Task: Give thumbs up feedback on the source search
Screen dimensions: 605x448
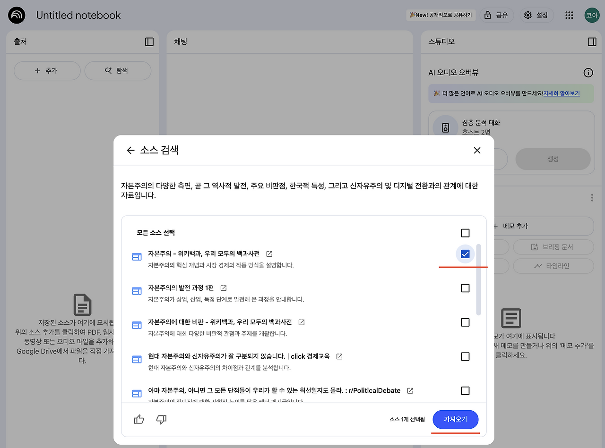Action: point(138,419)
